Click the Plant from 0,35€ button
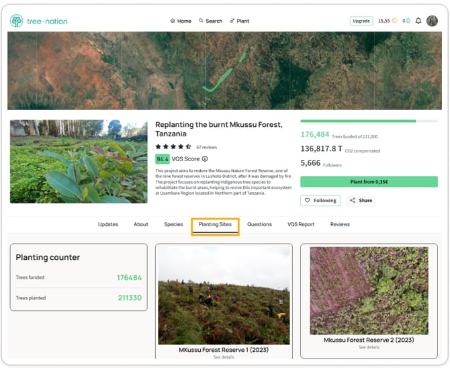 (369, 182)
